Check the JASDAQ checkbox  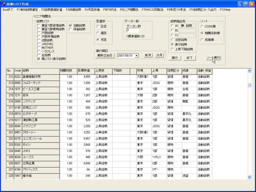click(x=39, y=43)
